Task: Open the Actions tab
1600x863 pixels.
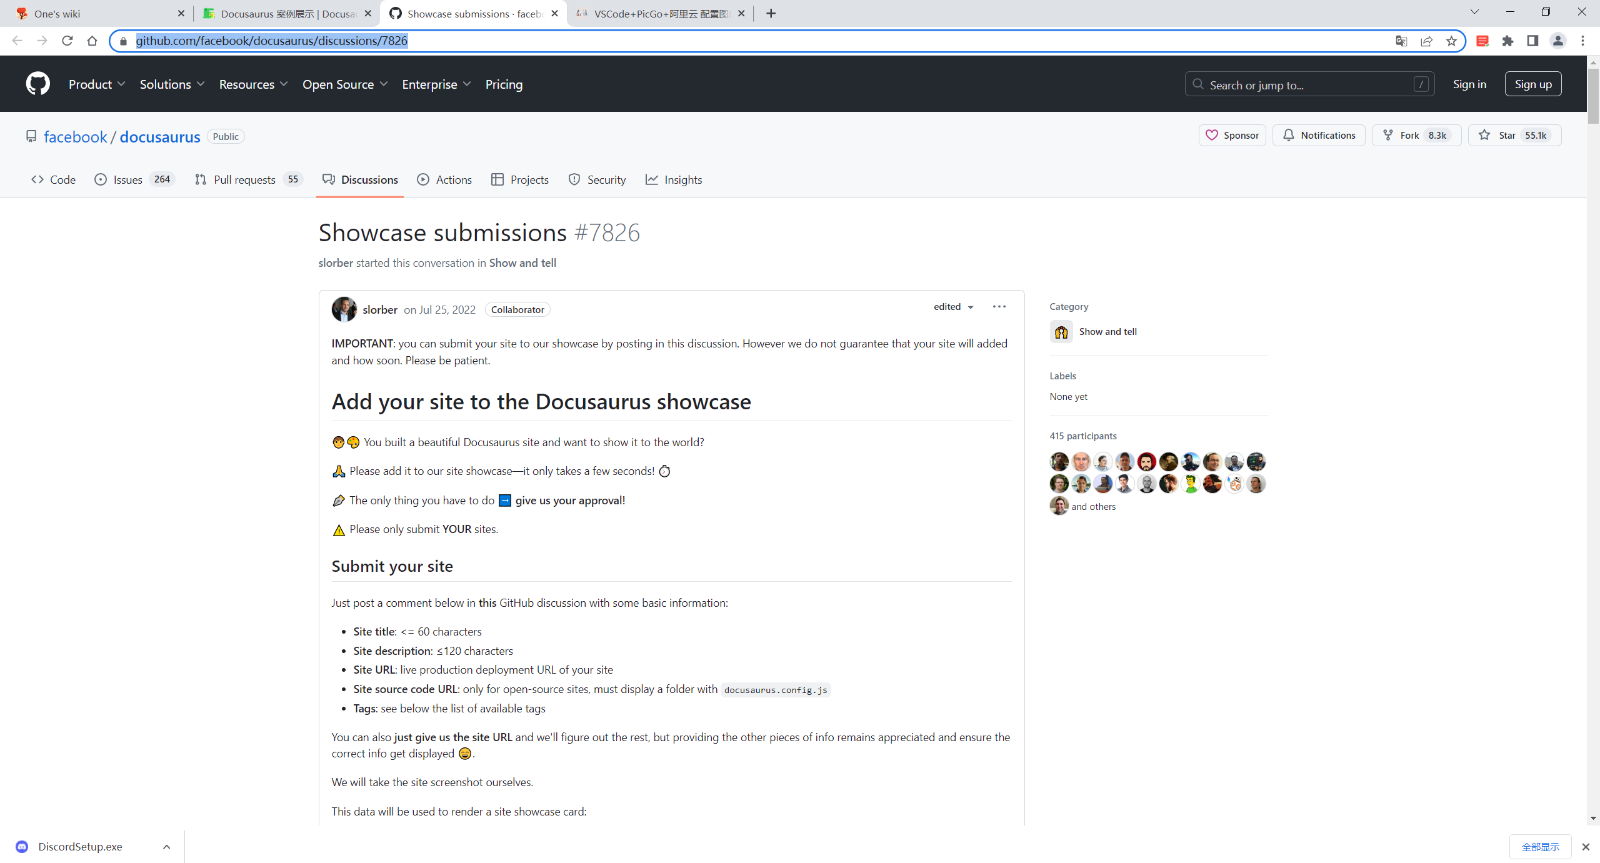Action: coord(444,180)
